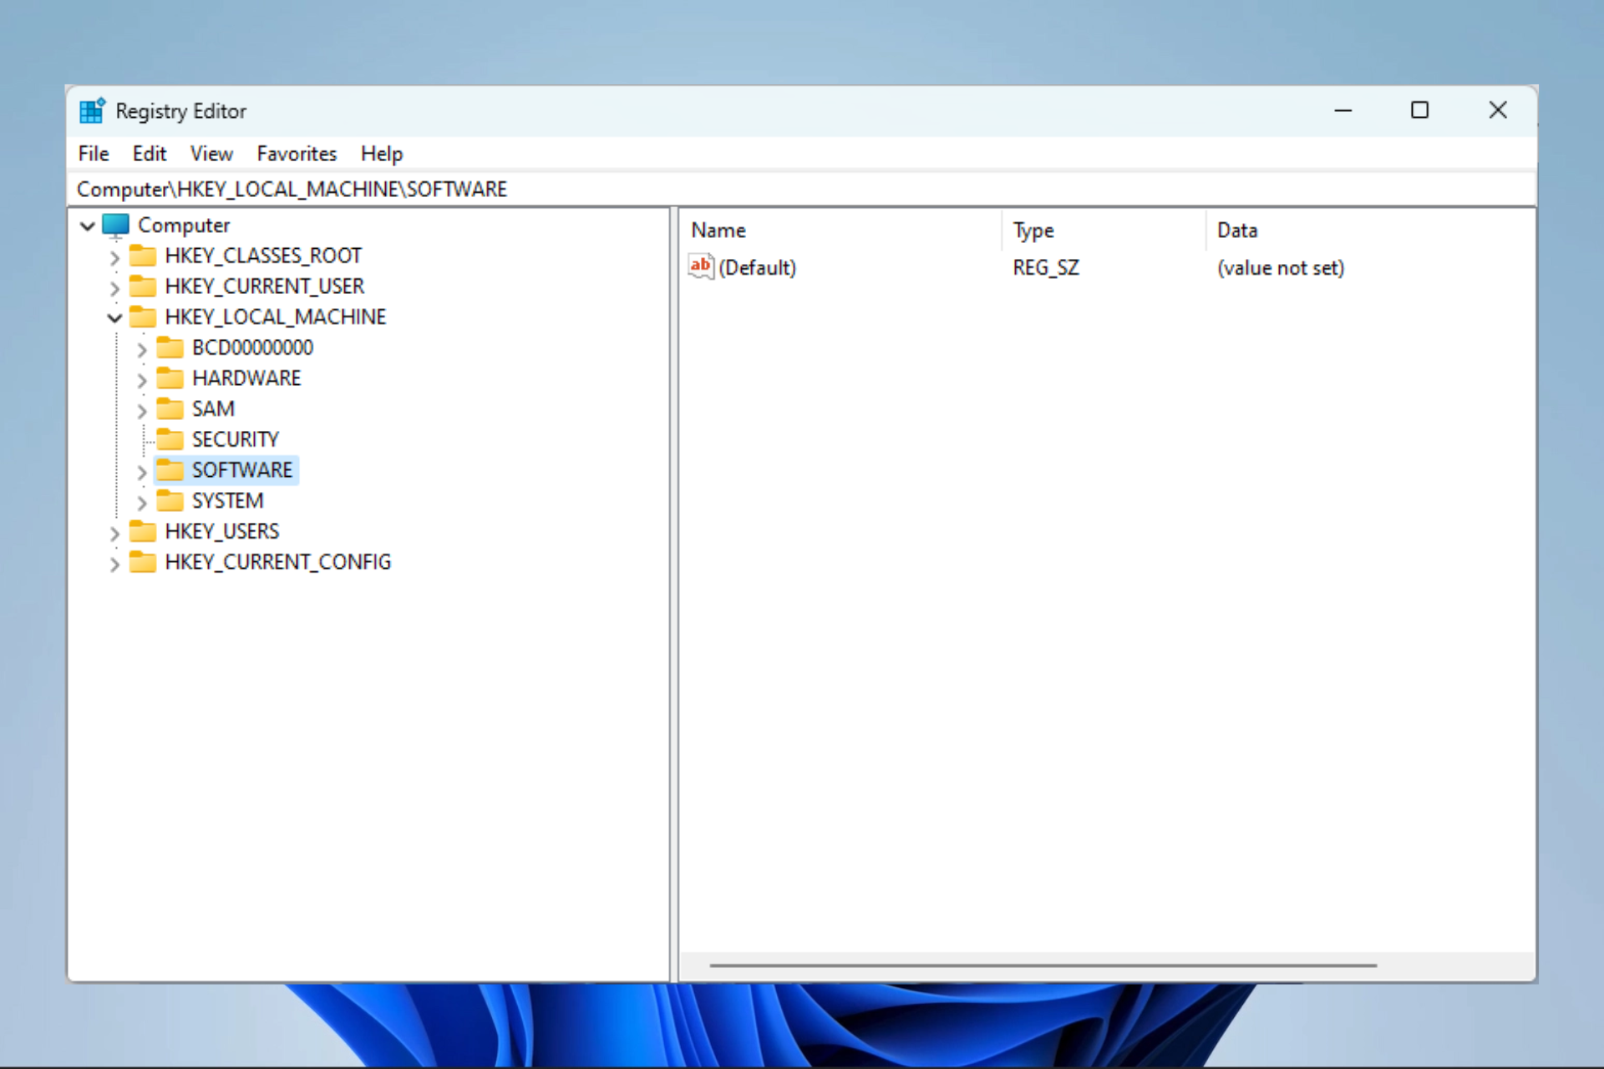Open the View menu
This screenshot has height=1069, width=1604.
point(211,154)
